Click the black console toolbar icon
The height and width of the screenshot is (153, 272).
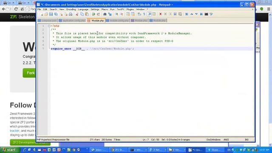[206, 14]
